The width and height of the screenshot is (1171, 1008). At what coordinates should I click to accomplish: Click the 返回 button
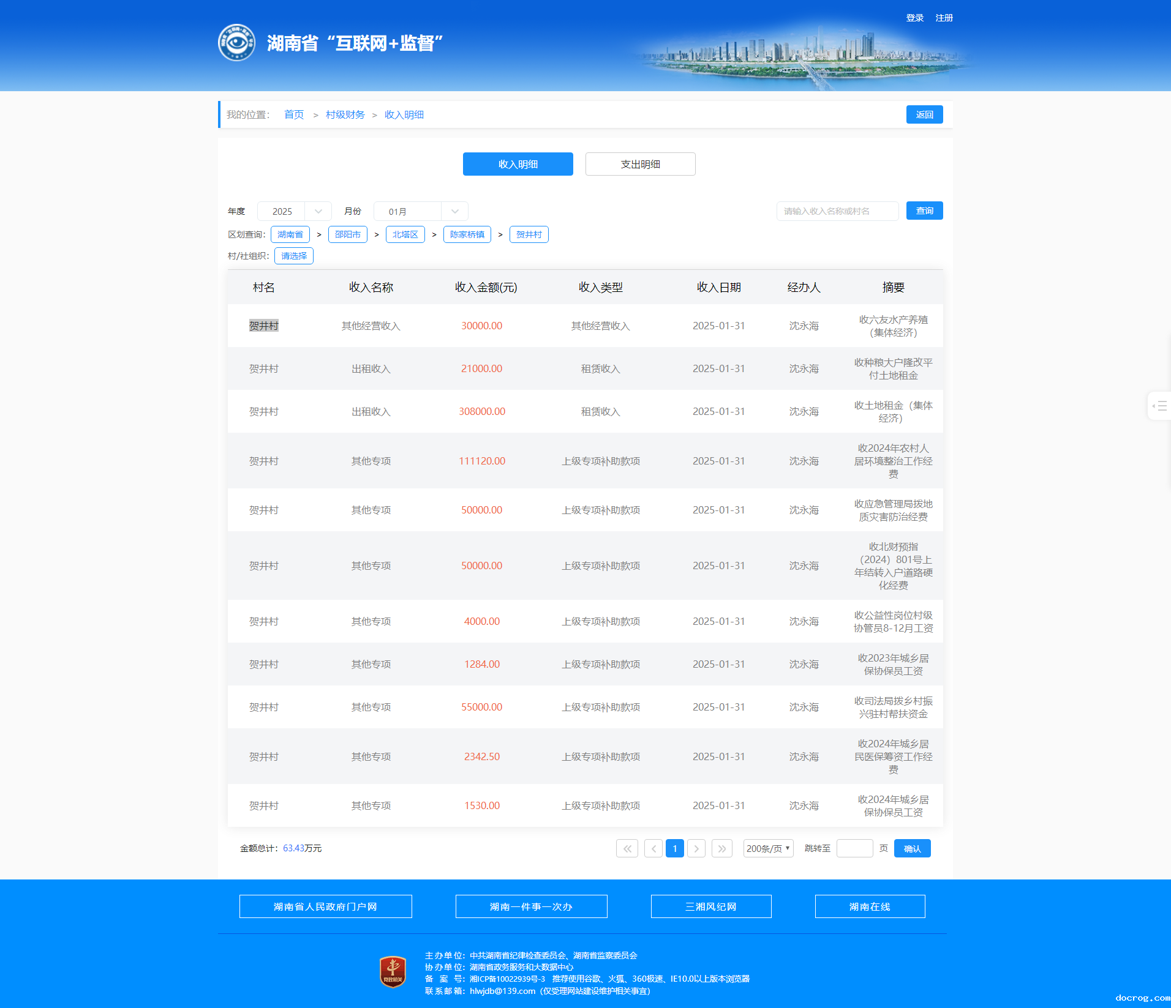point(924,114)
